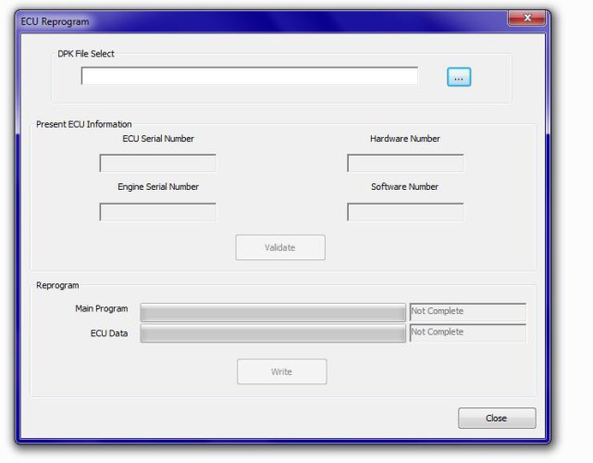Click the Reprogram group label
The image size is (593, 463).
pos(57,286)
